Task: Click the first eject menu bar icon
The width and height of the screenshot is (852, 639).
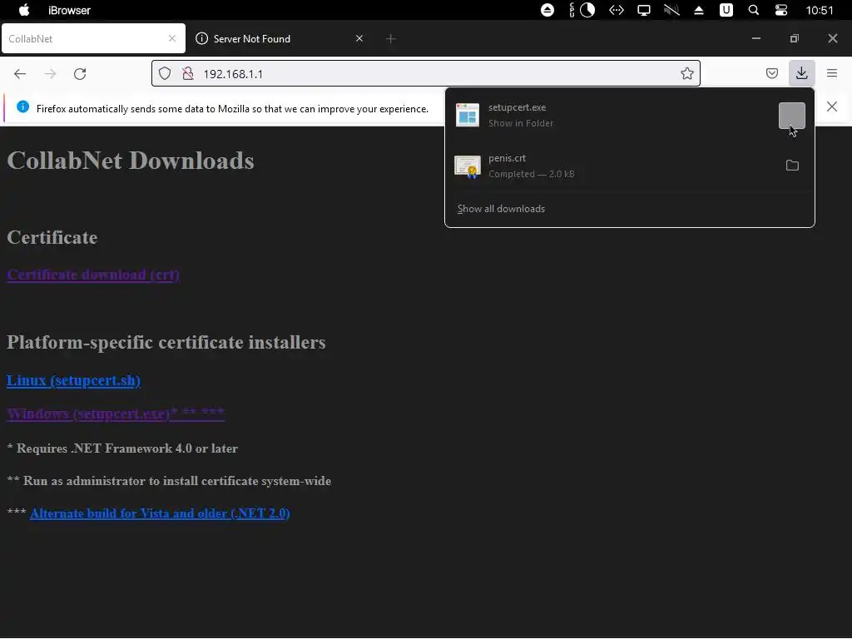Action: point(547,10)
